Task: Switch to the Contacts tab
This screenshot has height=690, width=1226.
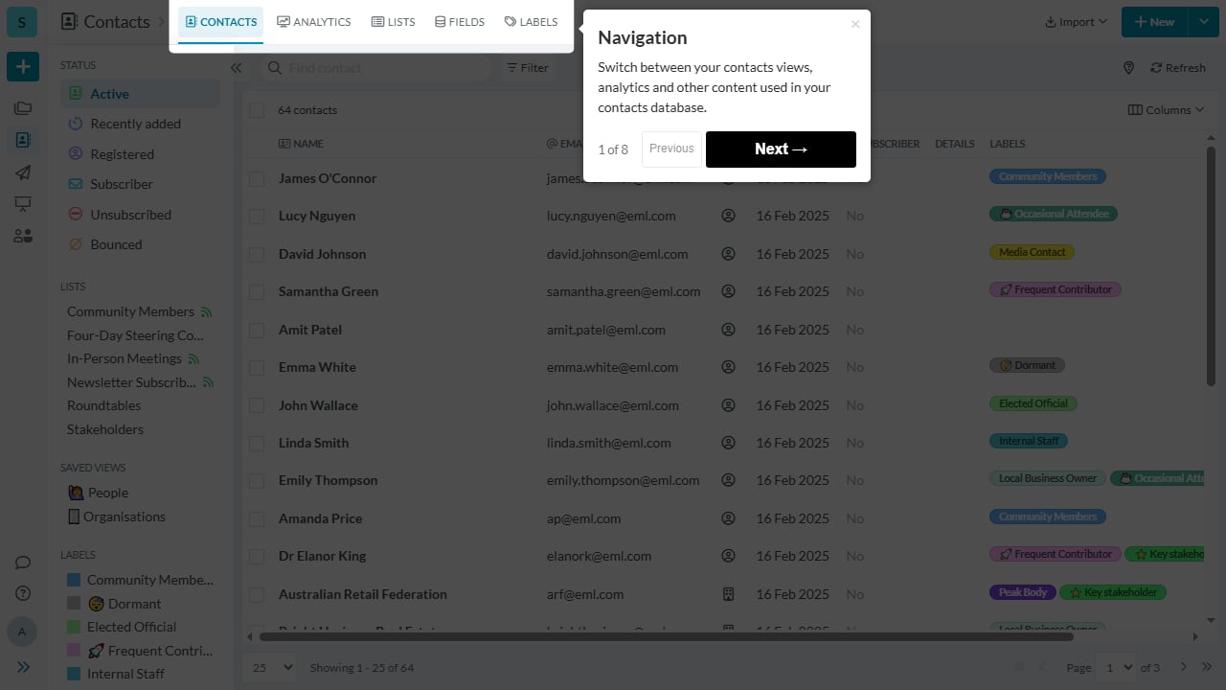Action: (220, 22)
